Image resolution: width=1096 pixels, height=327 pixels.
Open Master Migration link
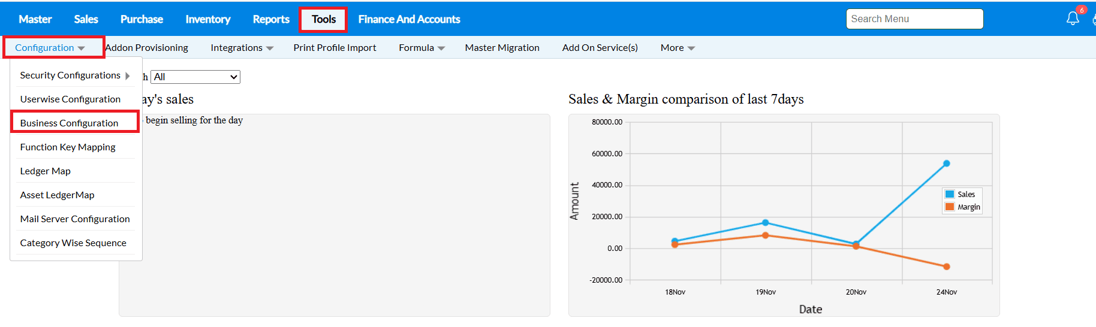[x=502, y=48]
